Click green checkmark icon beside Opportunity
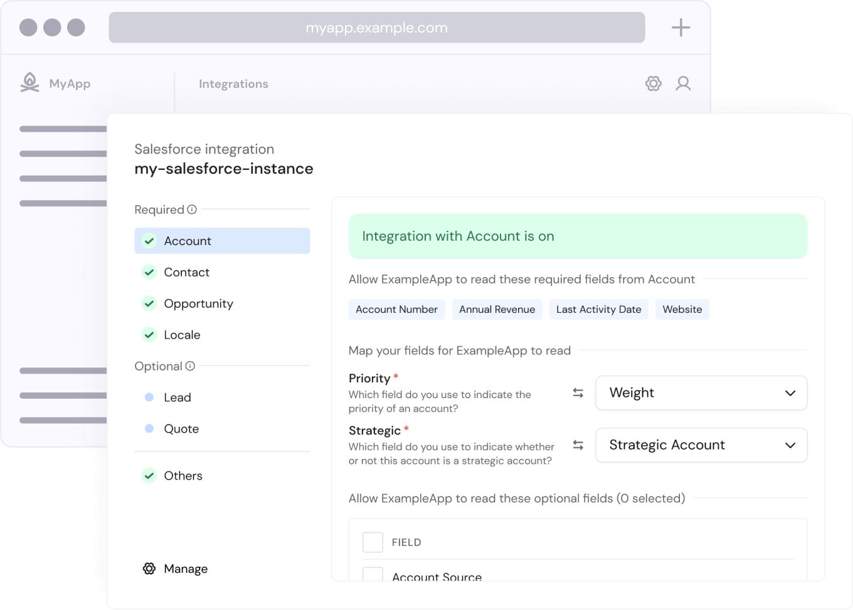This screenshot has height=610, width=853. pos(149,303)
